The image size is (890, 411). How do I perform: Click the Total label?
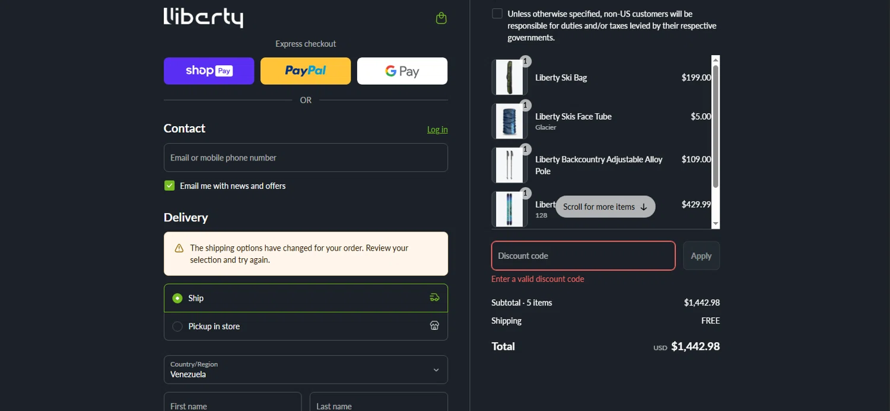[x=503, y=346]
